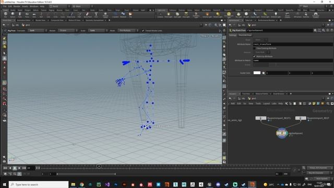
Task: Choose the Tube shelf tool
Action: [20, 15]
